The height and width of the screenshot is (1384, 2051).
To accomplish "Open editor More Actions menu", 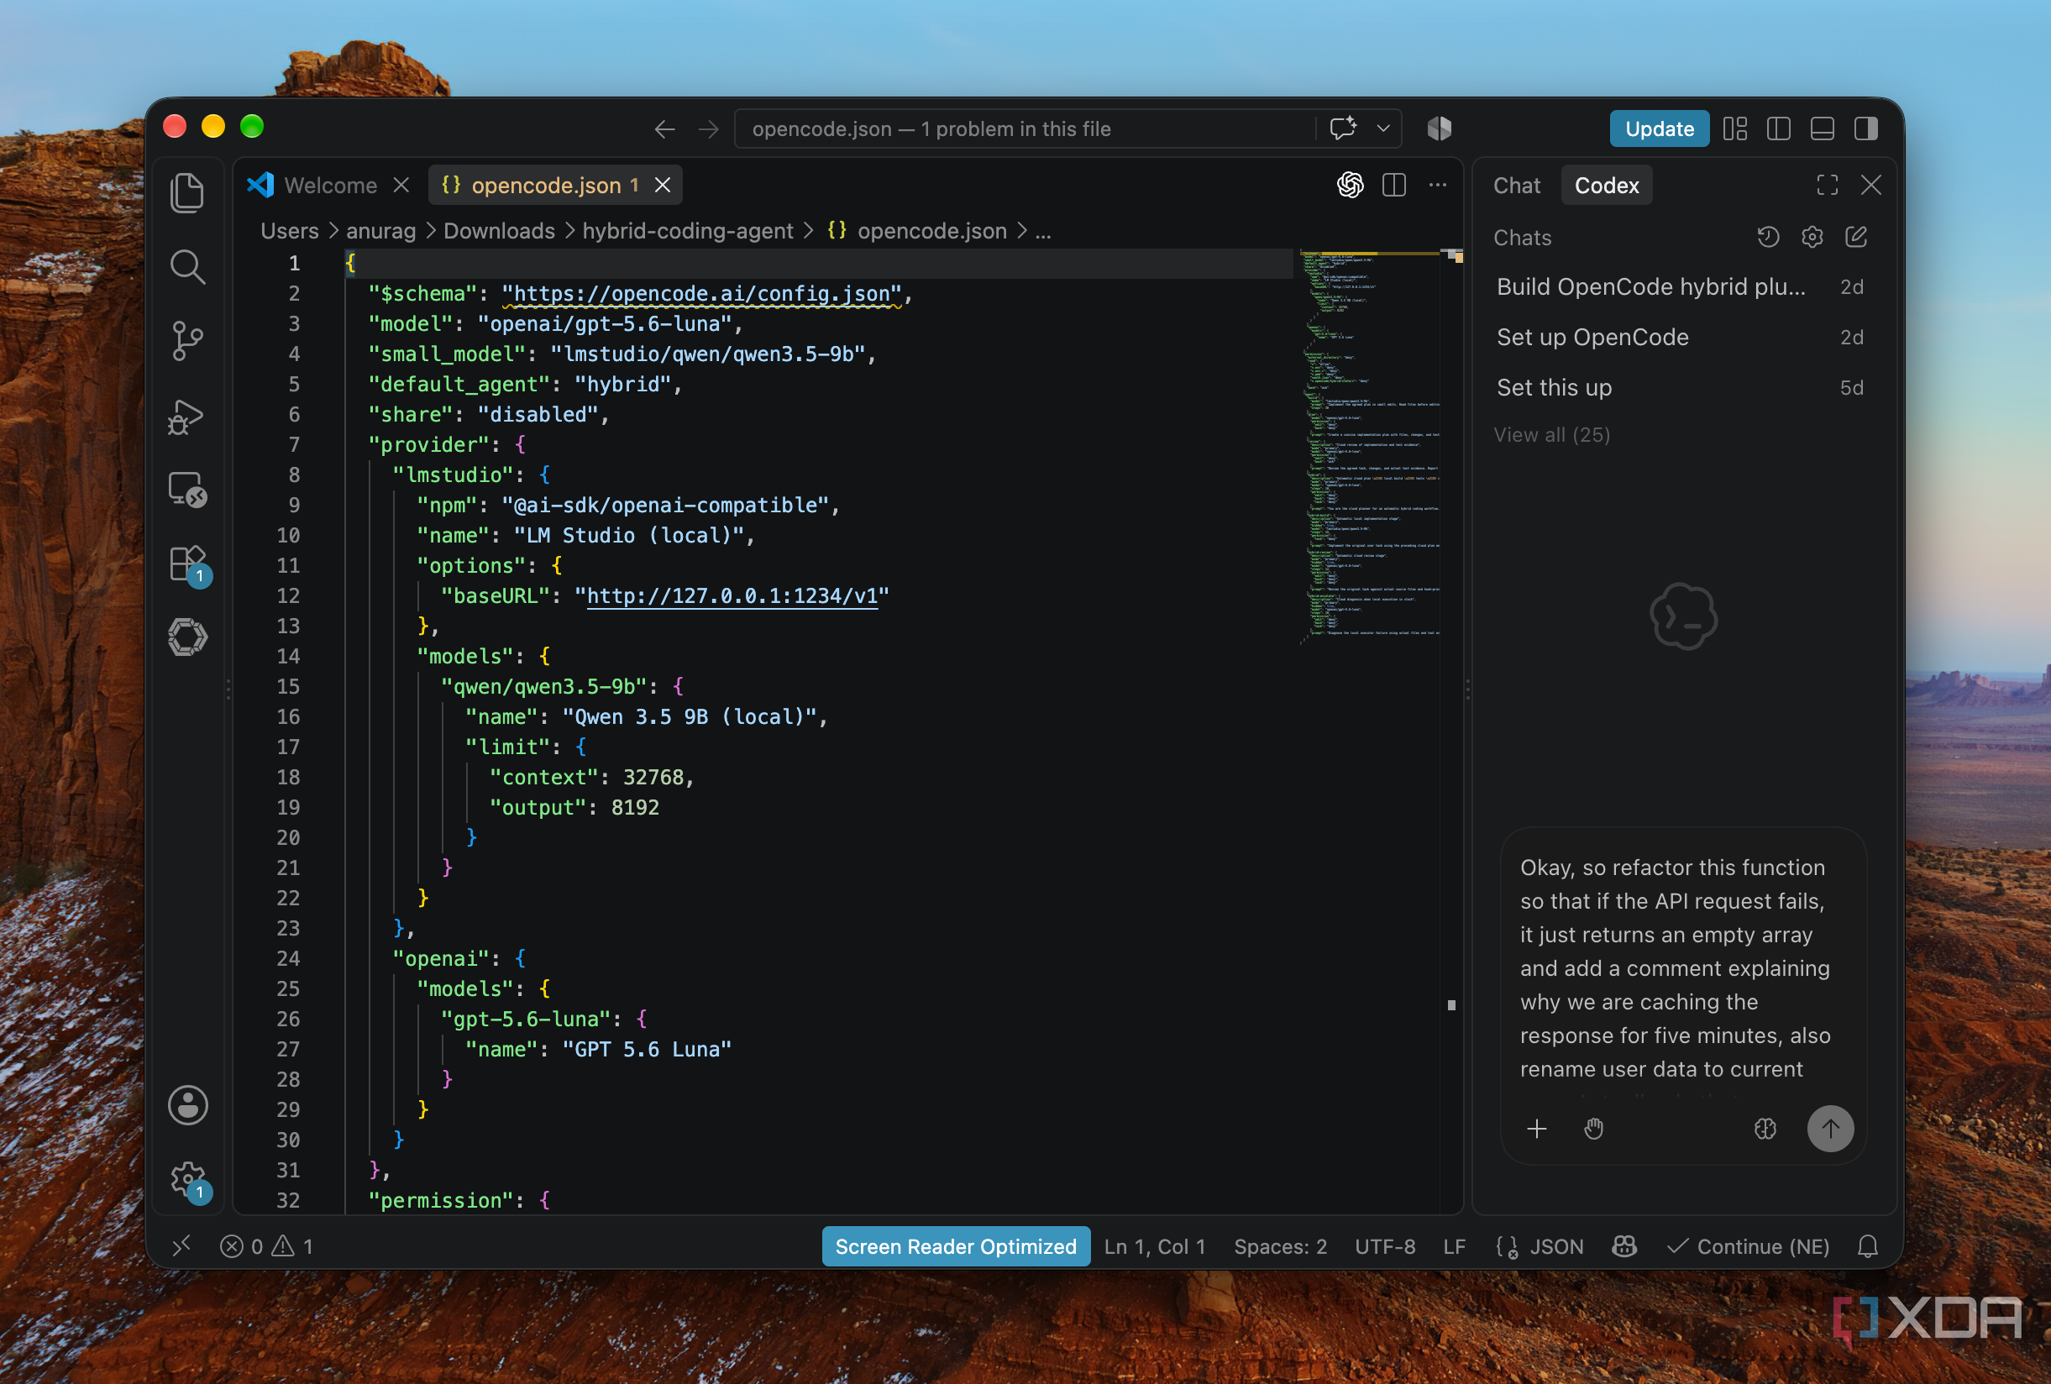I will pyautogui.click(x=1438, y=185).
